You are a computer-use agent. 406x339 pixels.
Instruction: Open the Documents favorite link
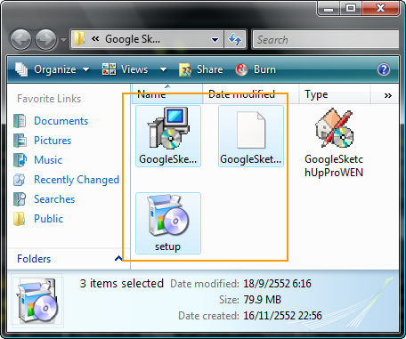click(61, 121)
